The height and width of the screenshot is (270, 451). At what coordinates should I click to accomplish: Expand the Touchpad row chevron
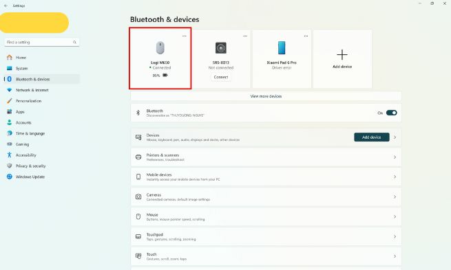tap(395, 236)
